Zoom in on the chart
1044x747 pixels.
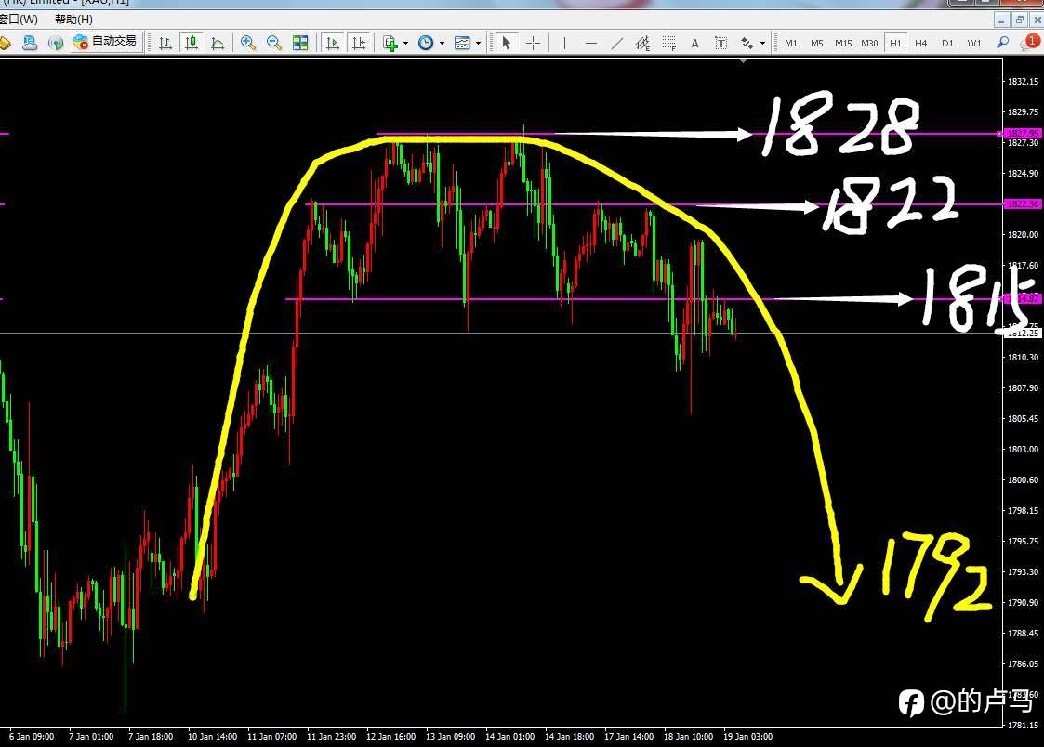[x=247, y=44]
